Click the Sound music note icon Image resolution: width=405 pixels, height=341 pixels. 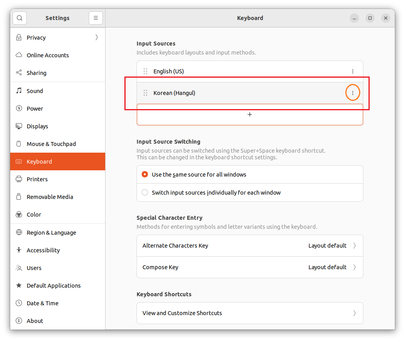[x=19, y=91]
